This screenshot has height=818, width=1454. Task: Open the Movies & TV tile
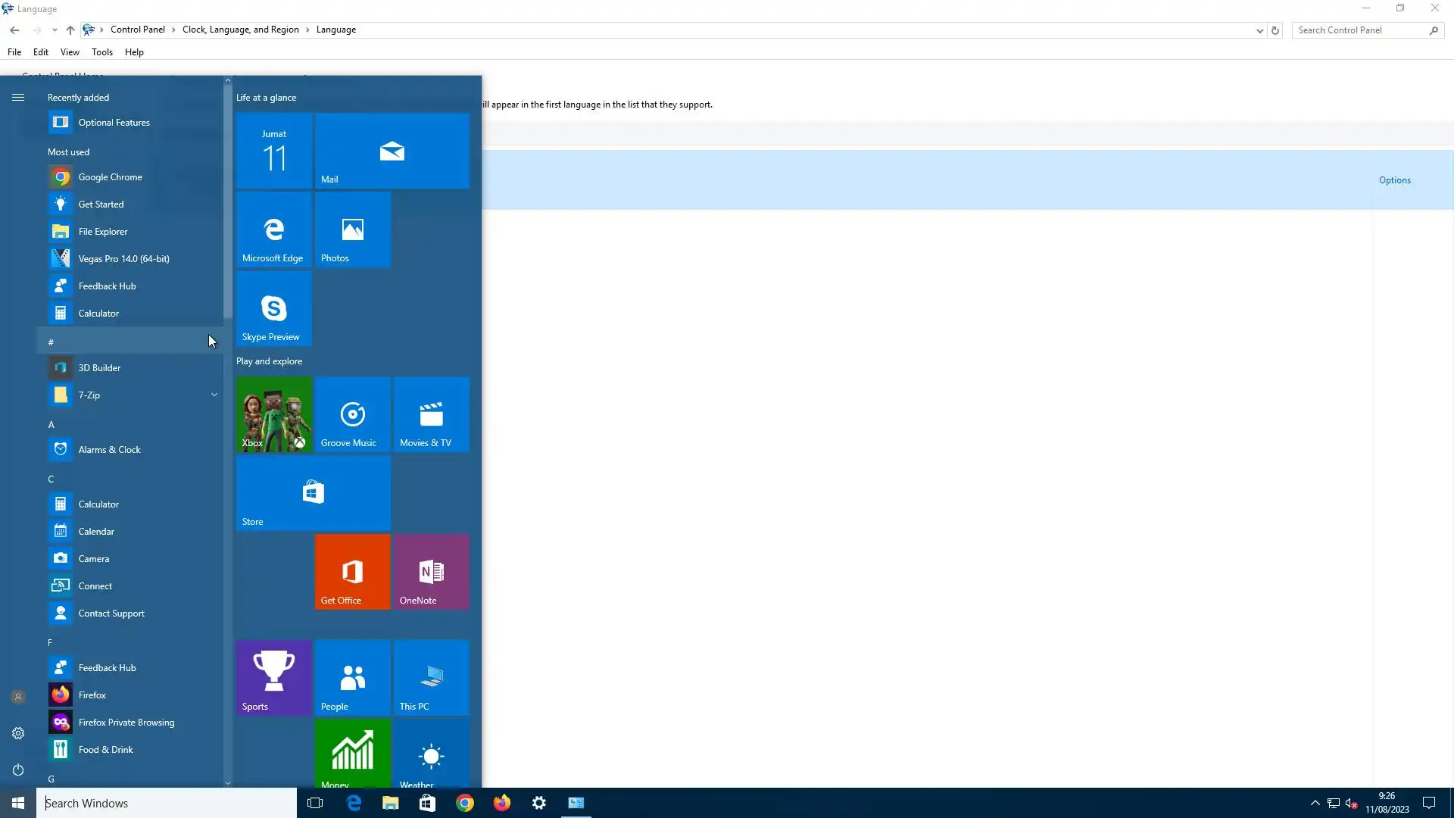431,414
